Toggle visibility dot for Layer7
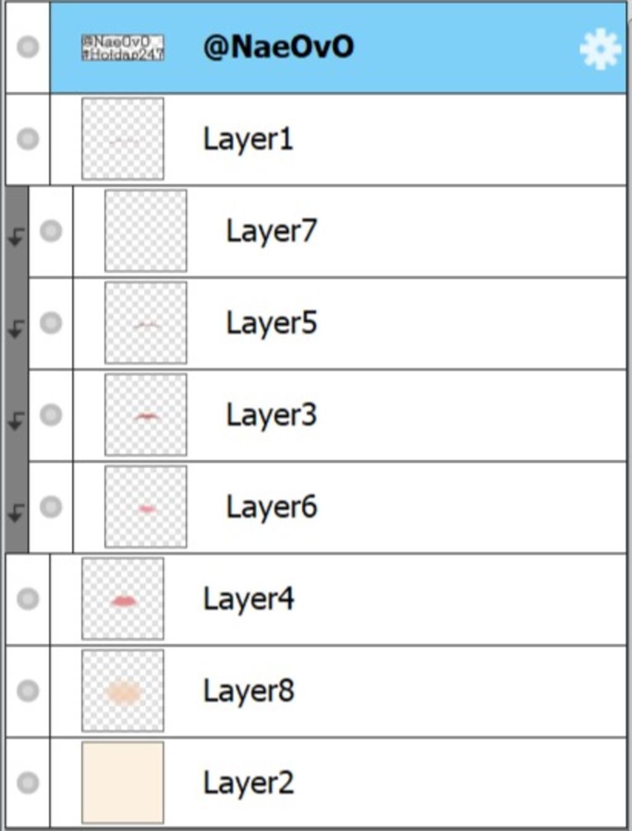Screen dimensions: 632x831 [51, 231]
